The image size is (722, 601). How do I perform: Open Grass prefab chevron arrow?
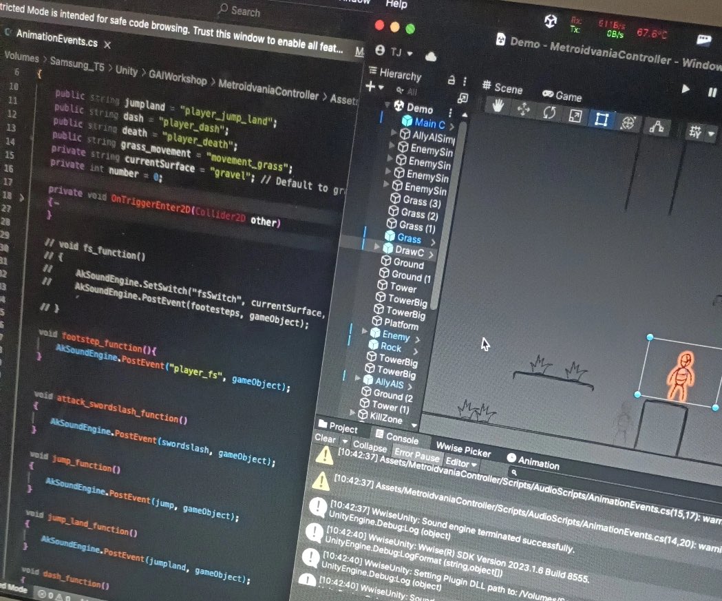[x=433, y=242]
